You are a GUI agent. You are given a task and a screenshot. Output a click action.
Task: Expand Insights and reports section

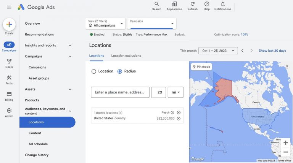click(70, 45)
